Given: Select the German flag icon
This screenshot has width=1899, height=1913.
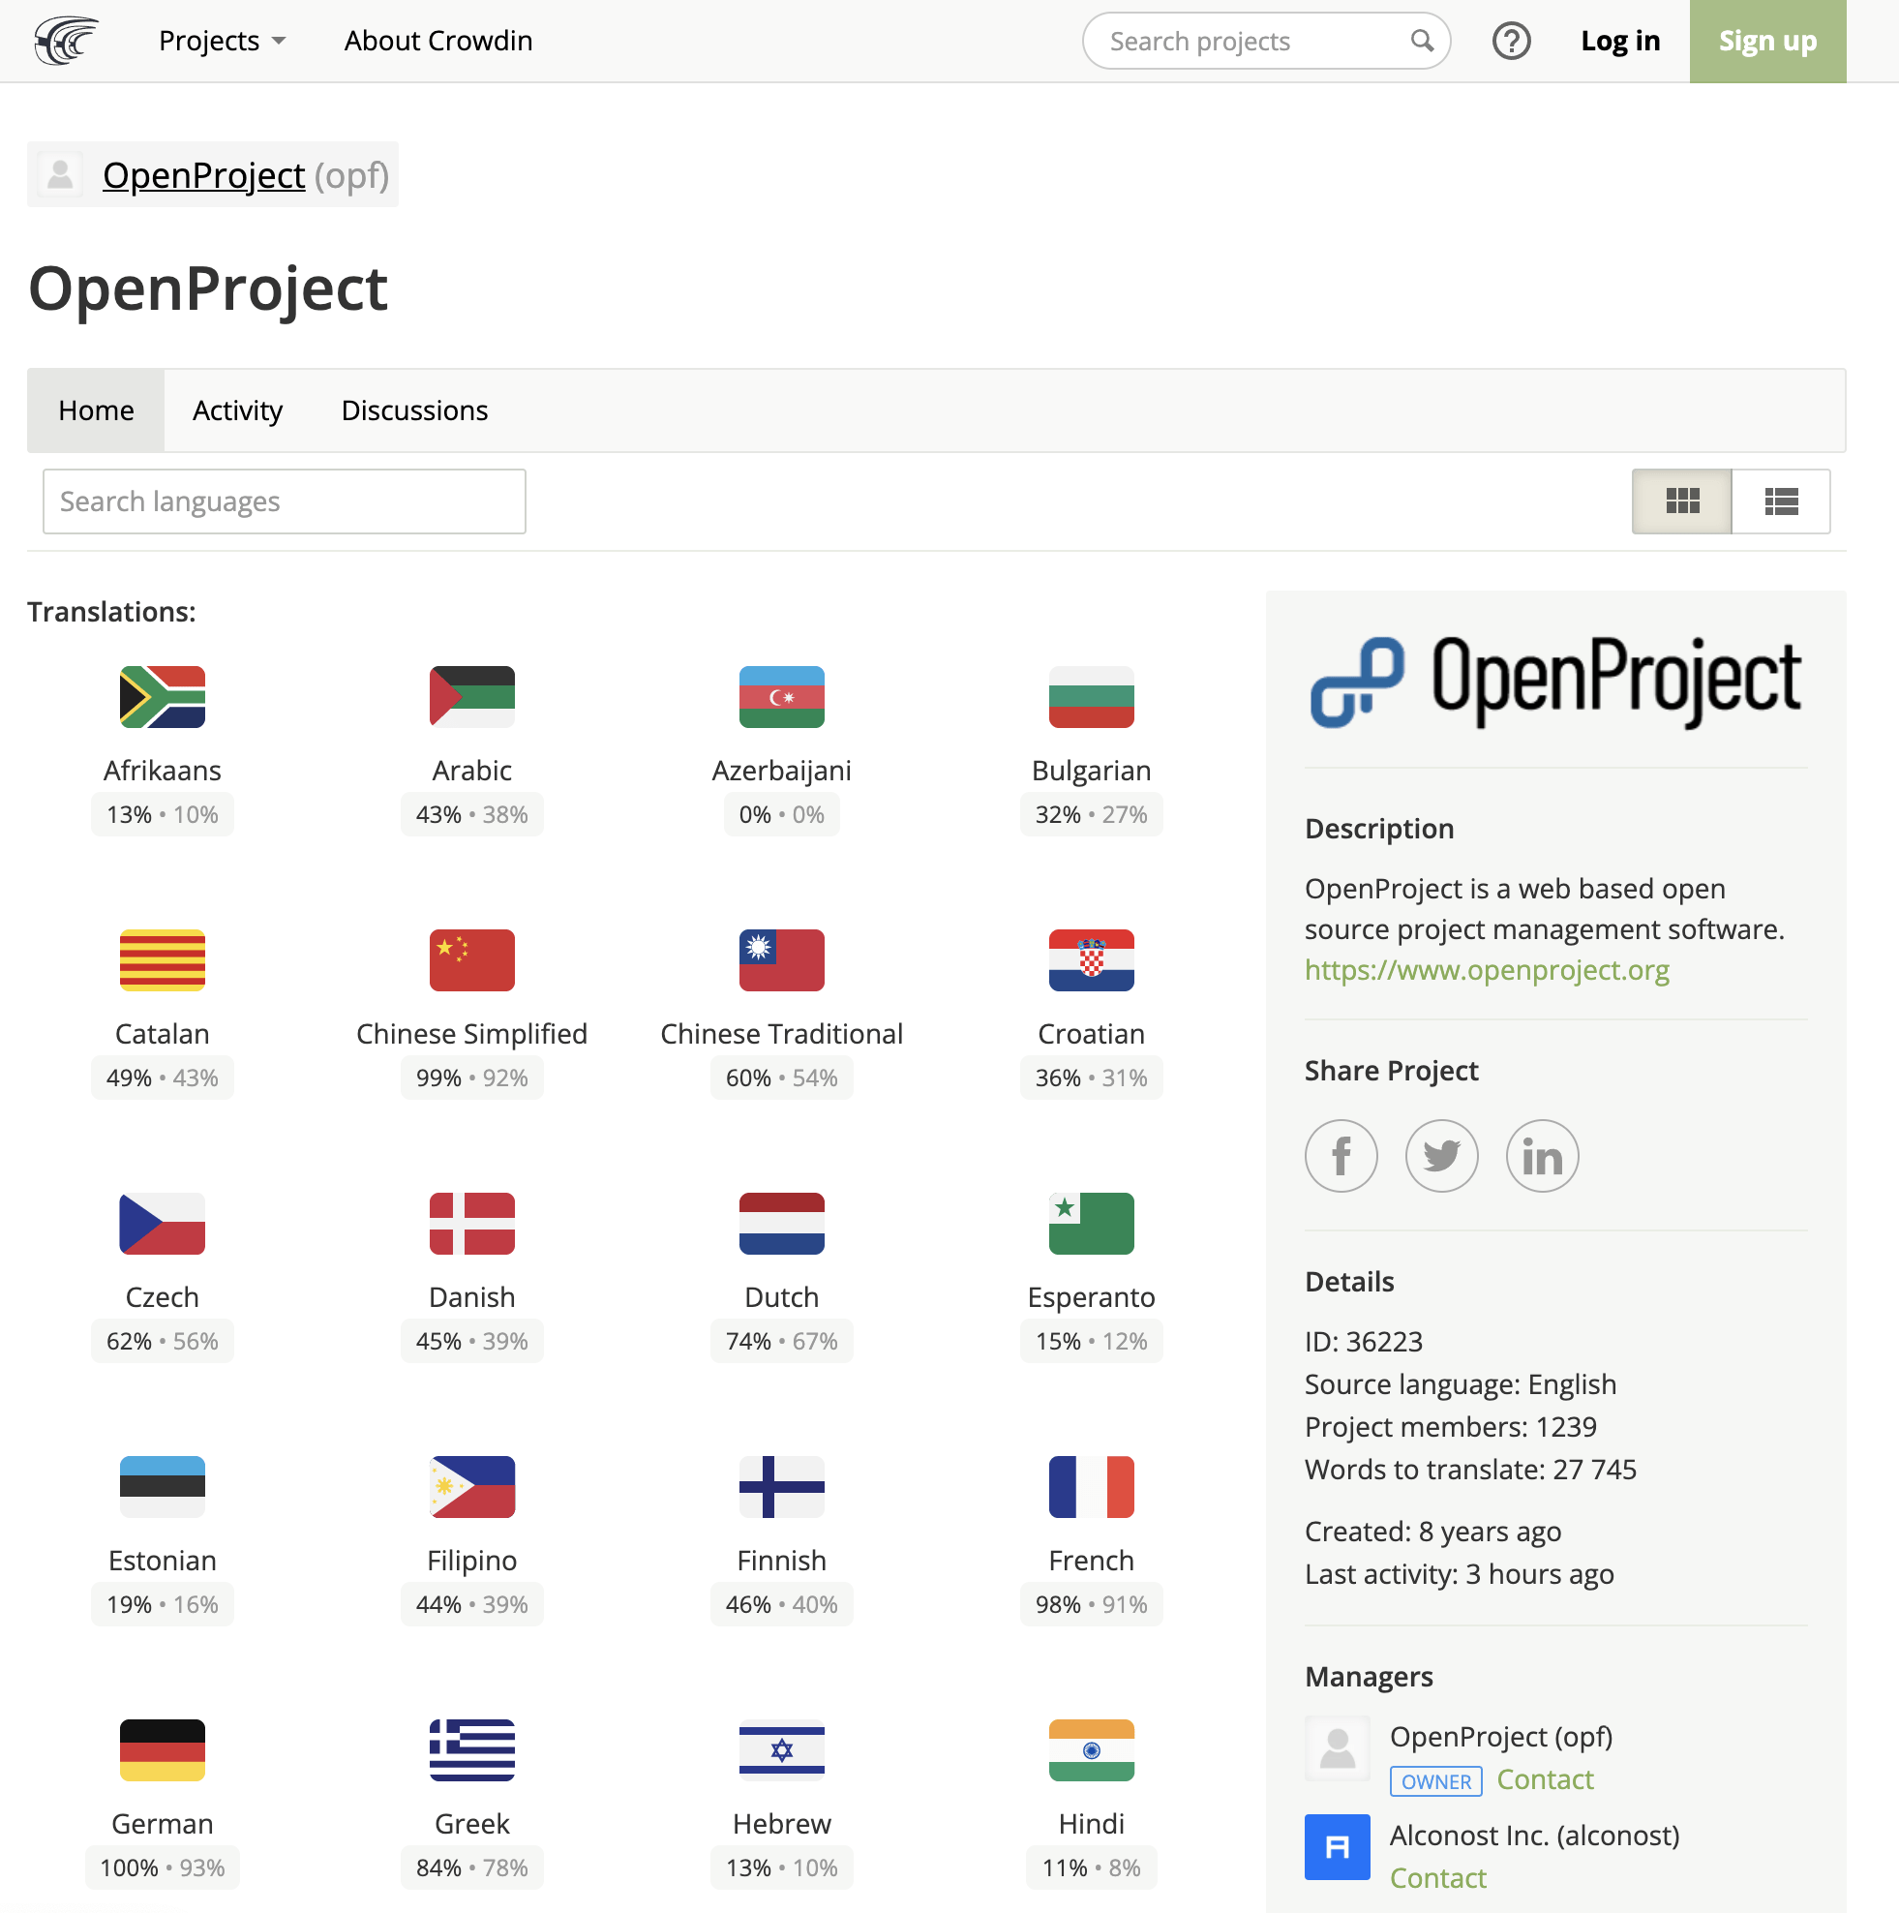Looking at the screenshot, I should tap(162, 1749).
